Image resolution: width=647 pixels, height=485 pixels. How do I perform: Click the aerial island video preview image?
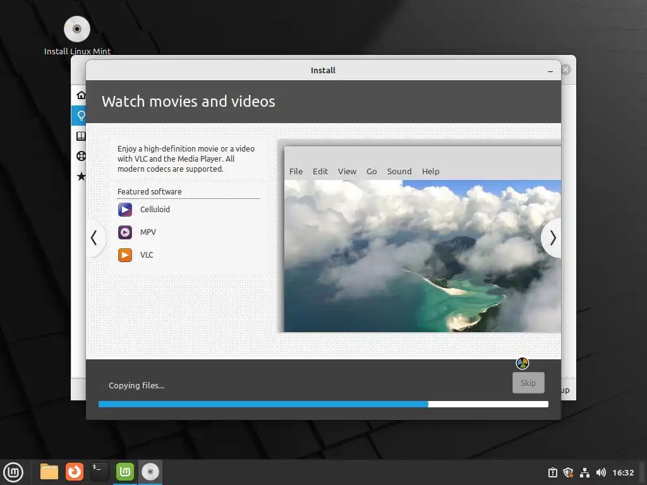pos(423,256)
